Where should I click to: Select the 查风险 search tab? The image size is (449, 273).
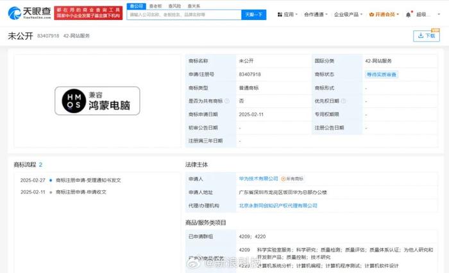coord(174,6)
